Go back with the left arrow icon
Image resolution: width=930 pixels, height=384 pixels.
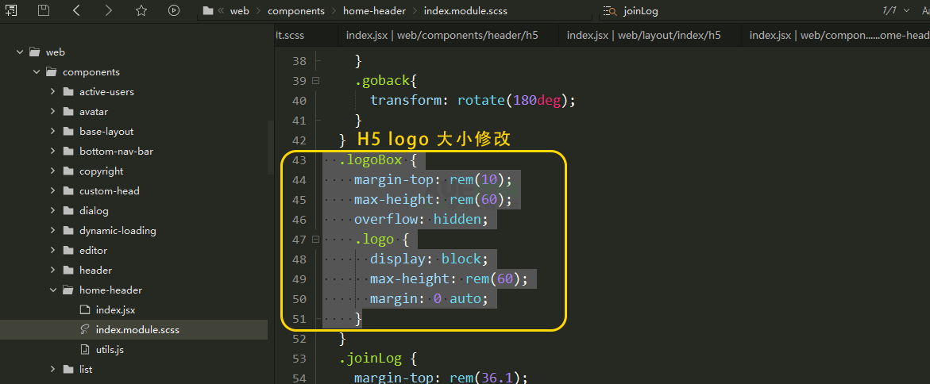point(76,10)
